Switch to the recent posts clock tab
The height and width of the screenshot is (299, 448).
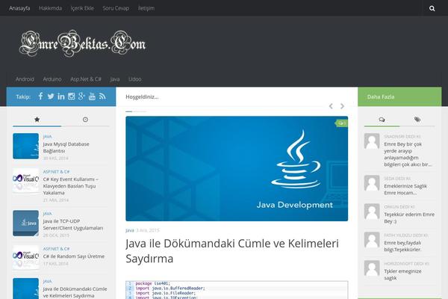85,120
